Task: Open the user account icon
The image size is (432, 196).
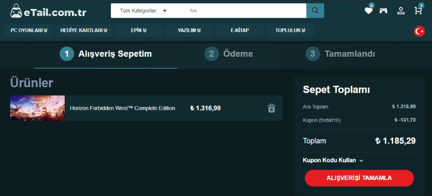Action: 401,11
